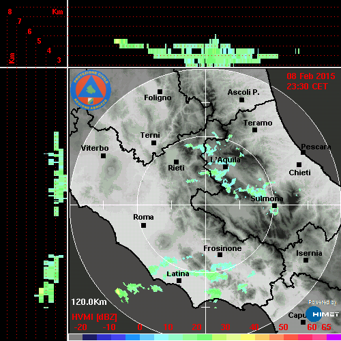Click the Viterbo city marker square
Image resolution: width=341 pixels, height=341 pixels.
pos(103,156)
